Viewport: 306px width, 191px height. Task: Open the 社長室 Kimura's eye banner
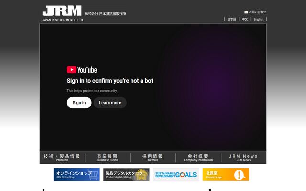(x=226, y=174)
